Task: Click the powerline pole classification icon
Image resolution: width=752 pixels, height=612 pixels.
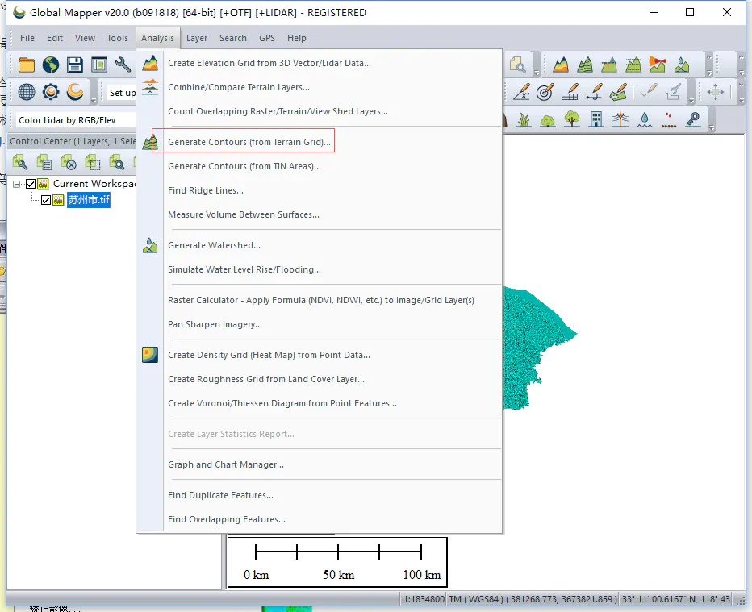Action: click(620, 119)
